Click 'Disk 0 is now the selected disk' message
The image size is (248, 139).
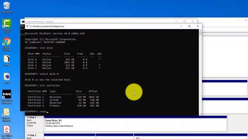48,80
